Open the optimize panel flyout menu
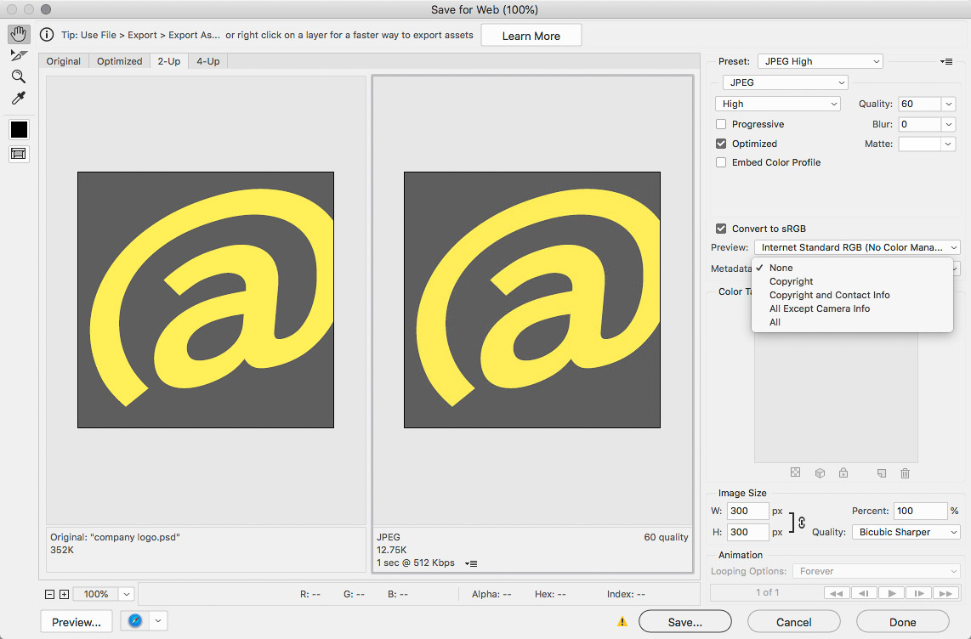971x639 pixels. (x=946, y=61)
